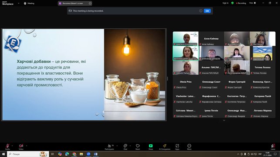
Task: Open the Apps panel
Action: pyautogui.click(x=177, y=147)
